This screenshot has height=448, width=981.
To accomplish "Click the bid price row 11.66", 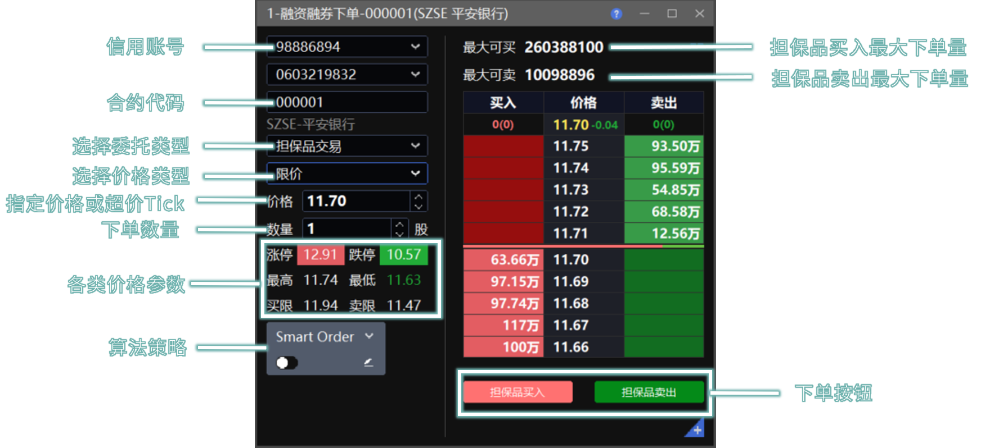I will click(583, 347).
